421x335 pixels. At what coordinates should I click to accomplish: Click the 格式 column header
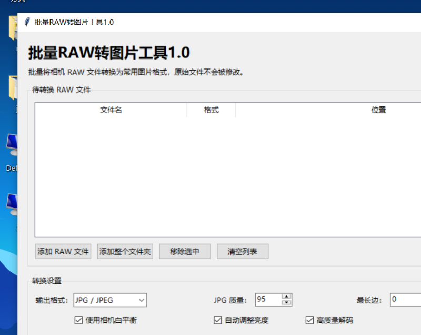[x=212, y=110]
